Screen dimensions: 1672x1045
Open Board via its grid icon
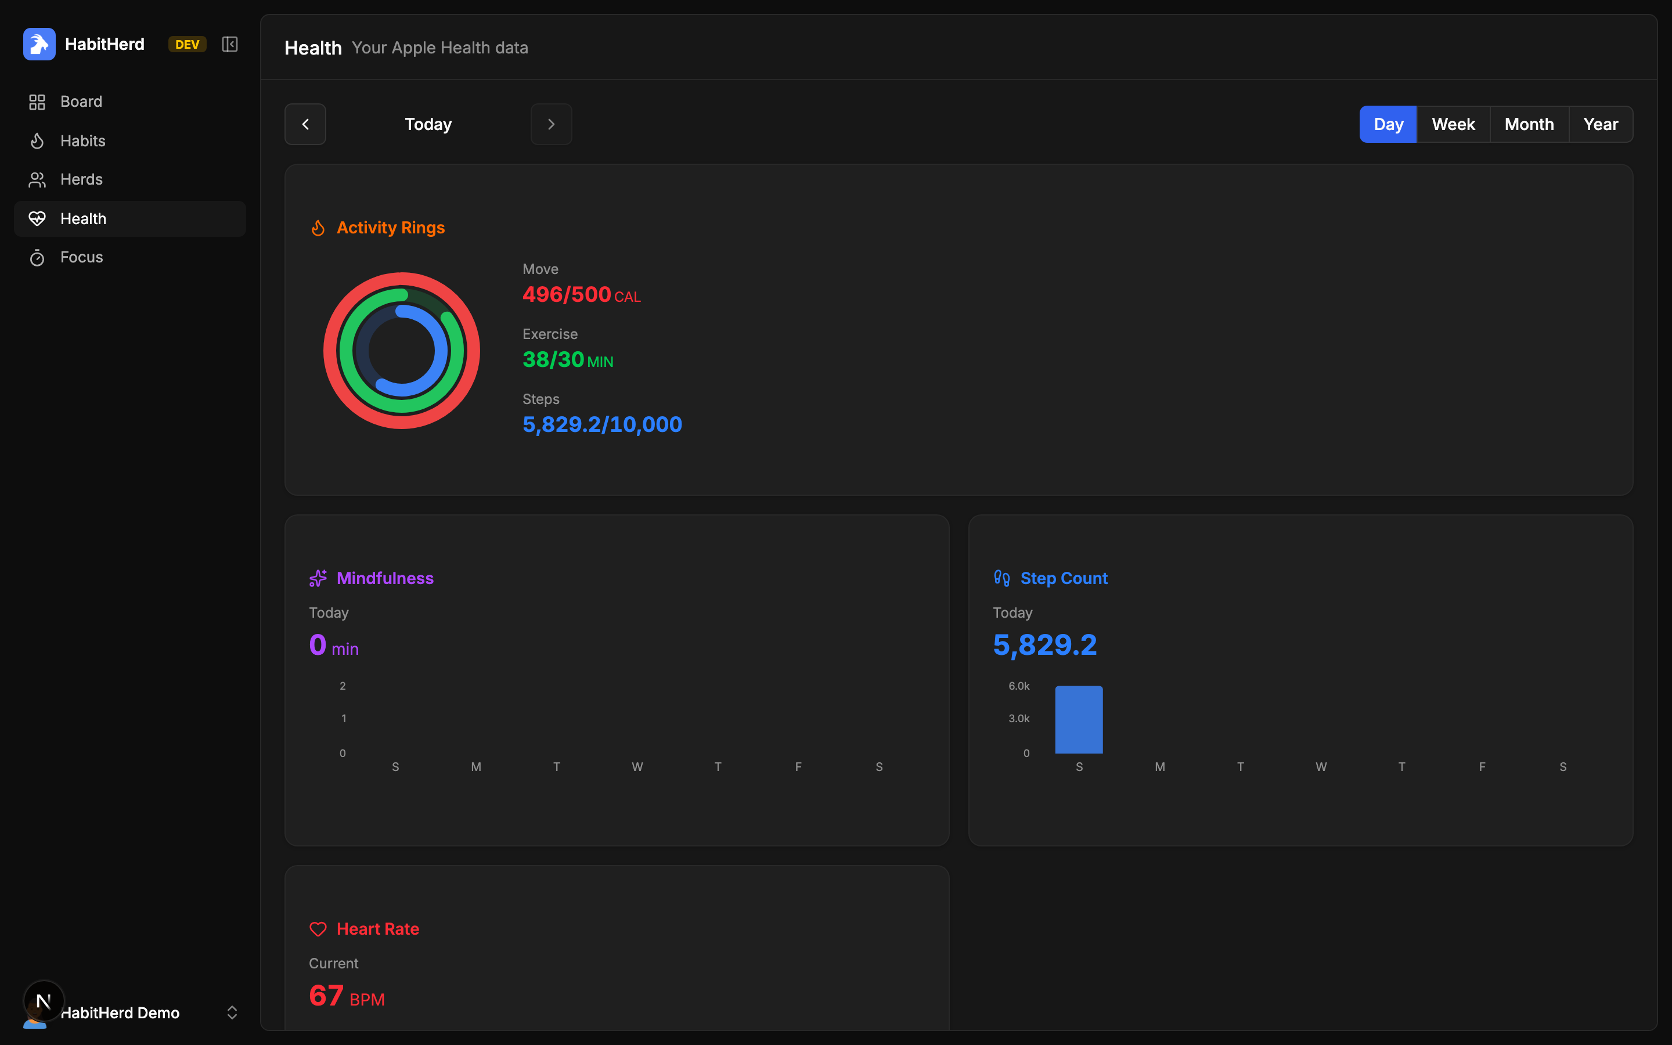[37, 102]
